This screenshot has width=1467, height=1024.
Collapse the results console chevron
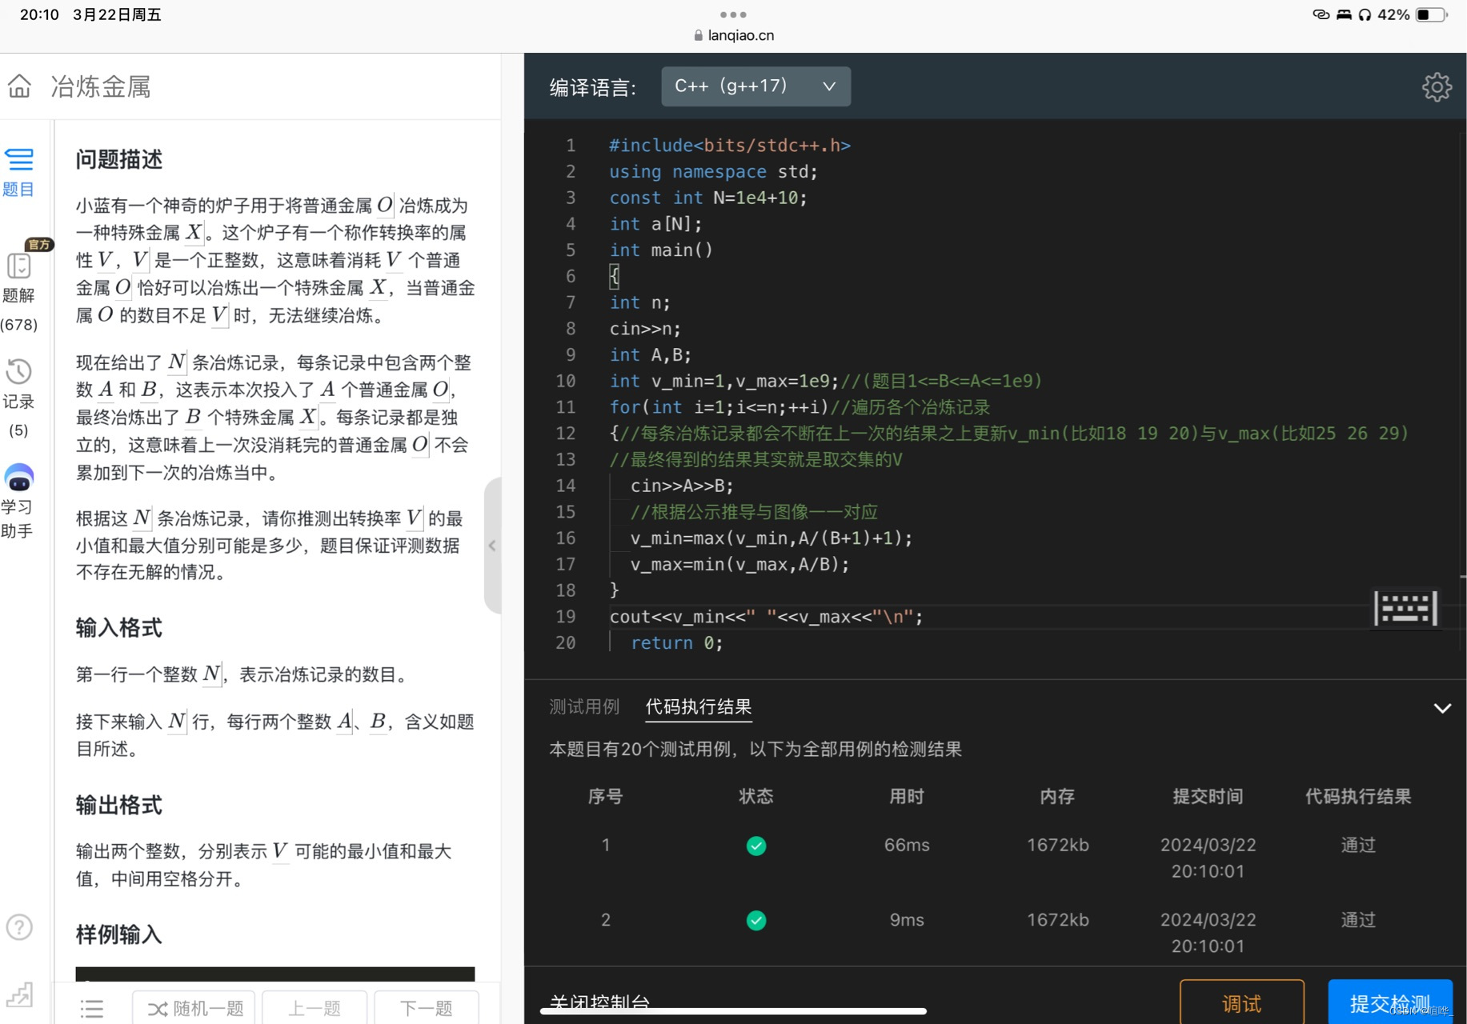pyautogui.click(x=1442, y=708)
